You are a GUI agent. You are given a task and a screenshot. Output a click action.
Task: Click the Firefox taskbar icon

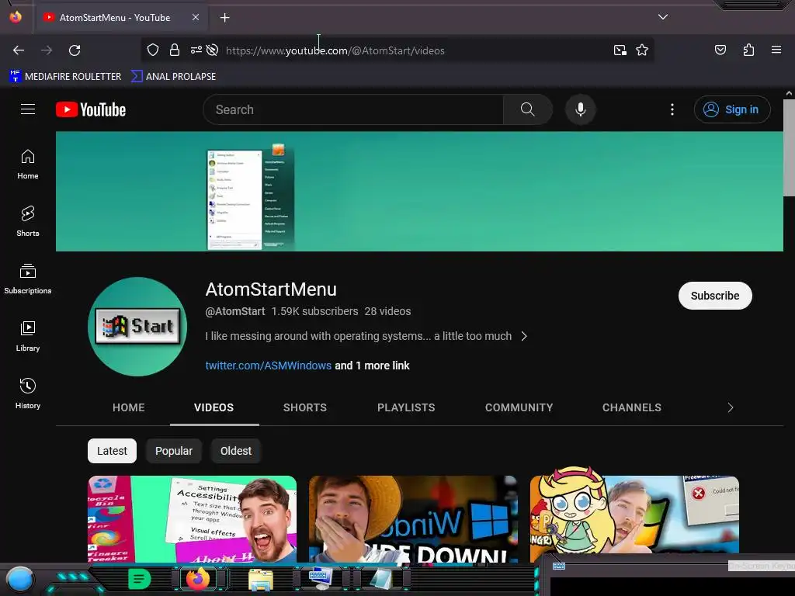(x=198, y=578)
